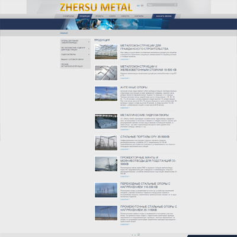Image resolution: width=237 pixels, height=237 pixels.
Task: Open thumbnail of intermediate steel portal tower
Action: click(x=106, y=213)
